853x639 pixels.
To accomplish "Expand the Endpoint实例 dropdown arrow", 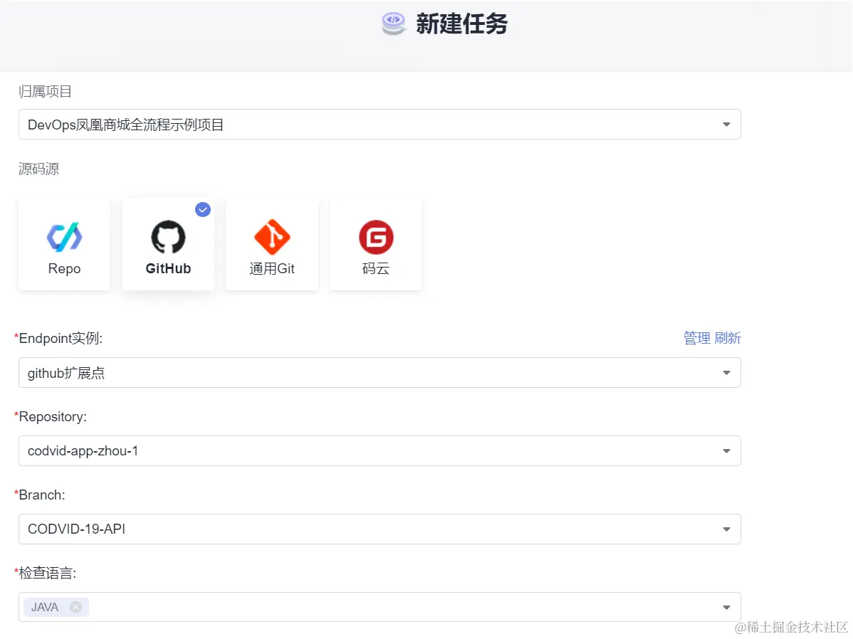I will coord(726,373).
